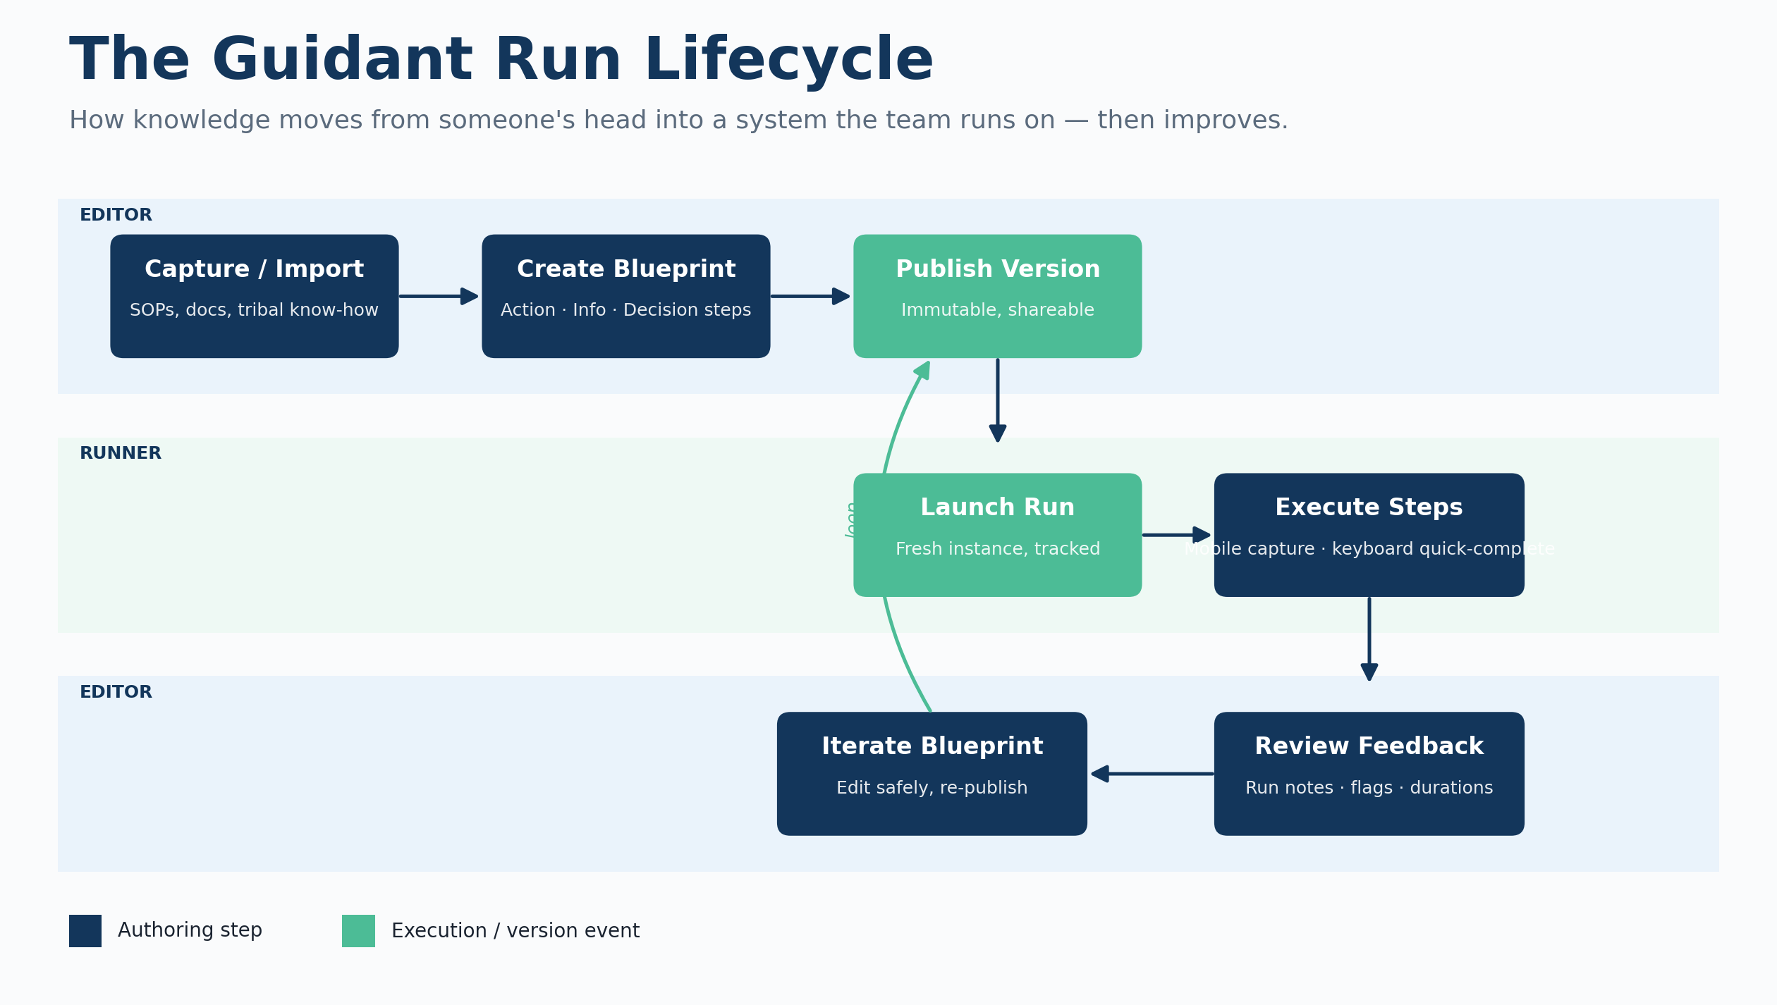The height and width of the screenshot is (1005, 1777).
Task: Click the Iterate Blueprint box
Action: (932, 774)
